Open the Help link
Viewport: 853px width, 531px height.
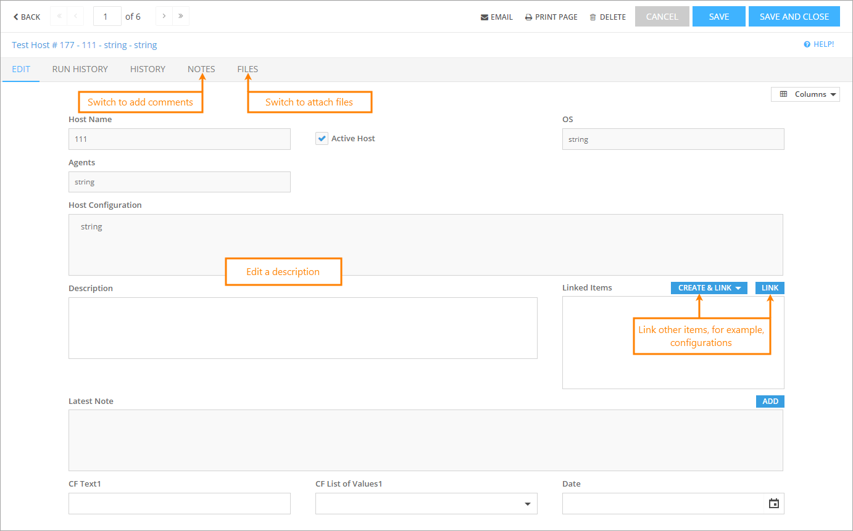pos(818,44)
